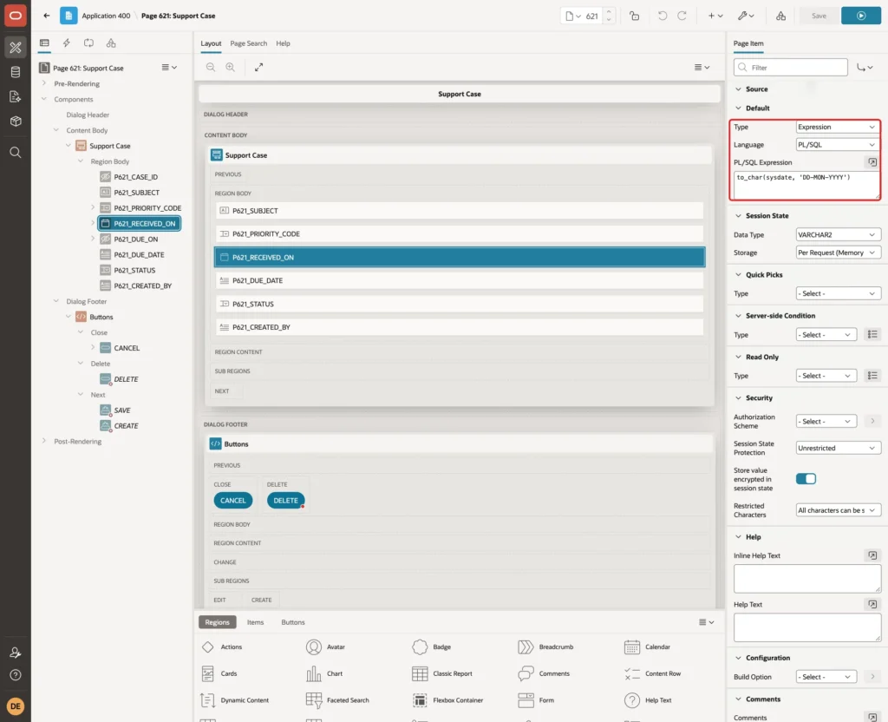Click the zoom in magnifier in Layout
This screenshot has height=722, width=888.
coord(231,67)
